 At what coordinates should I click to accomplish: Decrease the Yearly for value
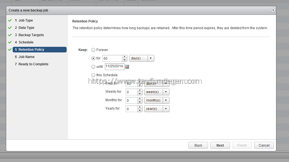point(140,110)
